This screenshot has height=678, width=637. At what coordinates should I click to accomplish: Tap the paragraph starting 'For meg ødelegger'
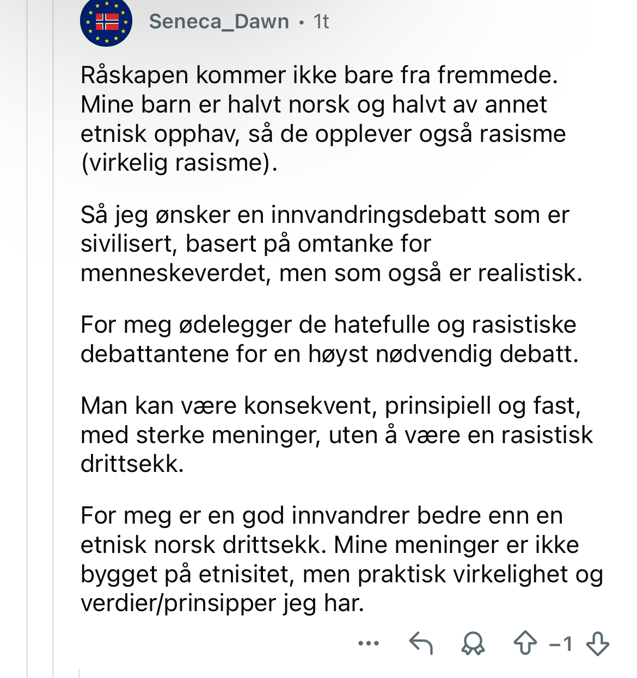[x=329, y=339]
